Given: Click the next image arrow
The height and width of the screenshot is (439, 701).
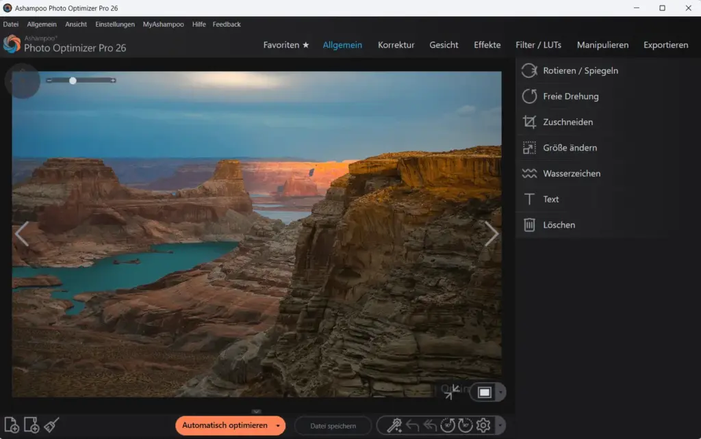Looking at the screenshot, I should [x=492, y=233].
